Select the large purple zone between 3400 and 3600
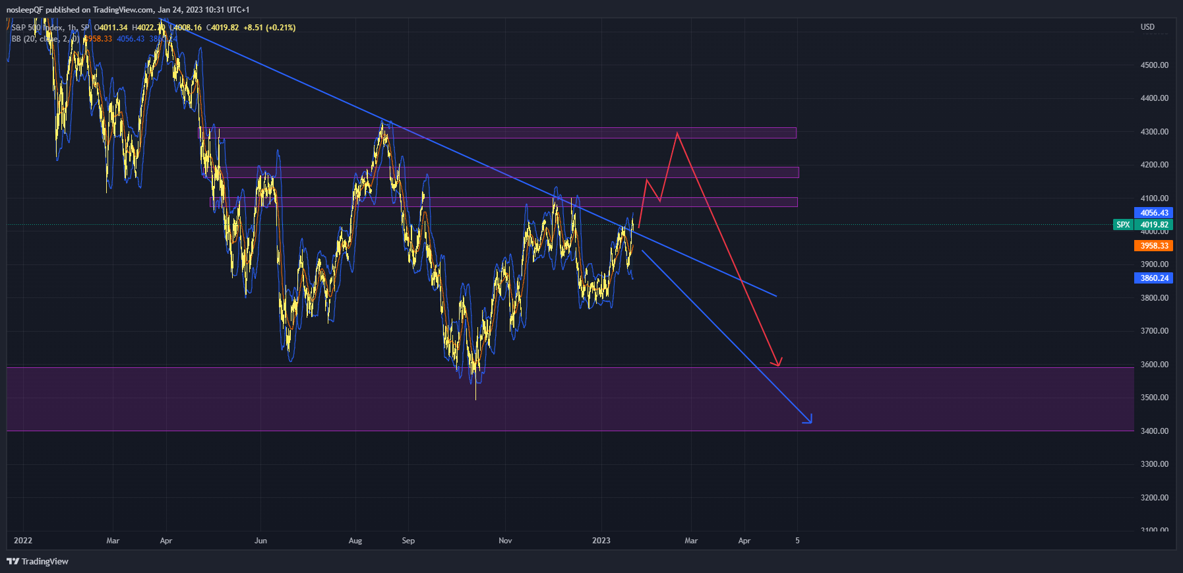Image resolution: width=1183 pixels, height=573 pixels. point(570,399)
